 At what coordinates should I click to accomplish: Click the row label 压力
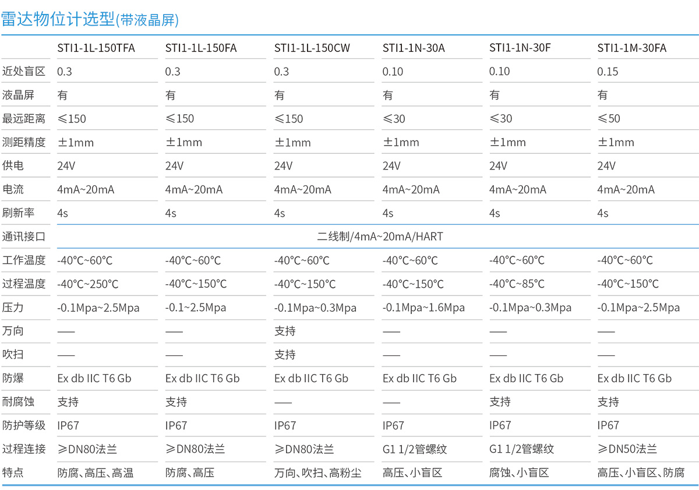(x=13, y=307)
